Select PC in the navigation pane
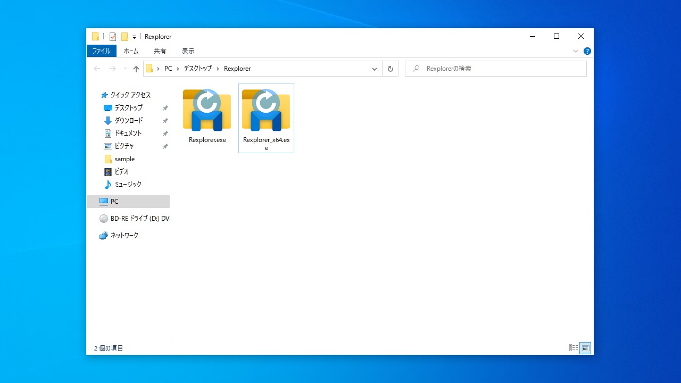Viewport: 681px width, 383px height. pyautogui.click(x=128, y=202)
